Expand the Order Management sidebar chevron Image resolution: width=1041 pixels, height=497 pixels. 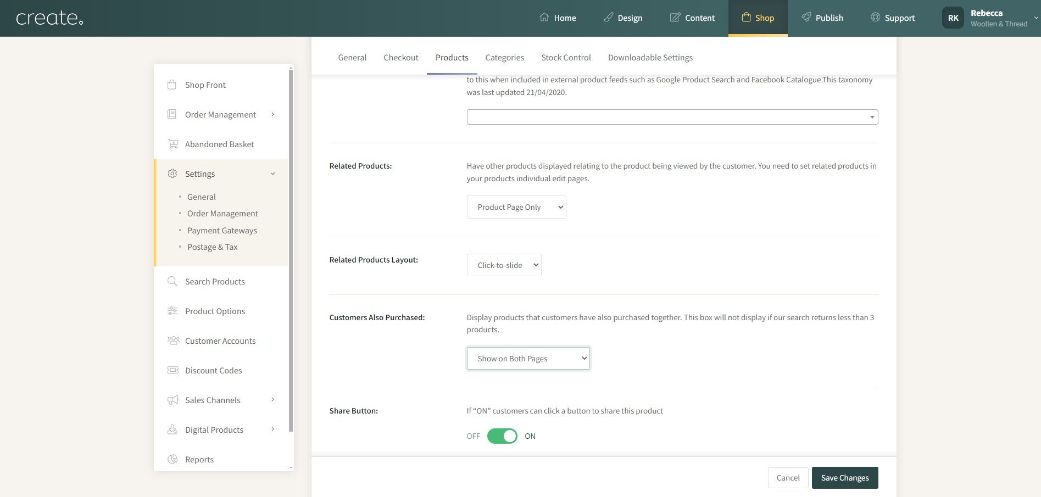pos(273,114)
